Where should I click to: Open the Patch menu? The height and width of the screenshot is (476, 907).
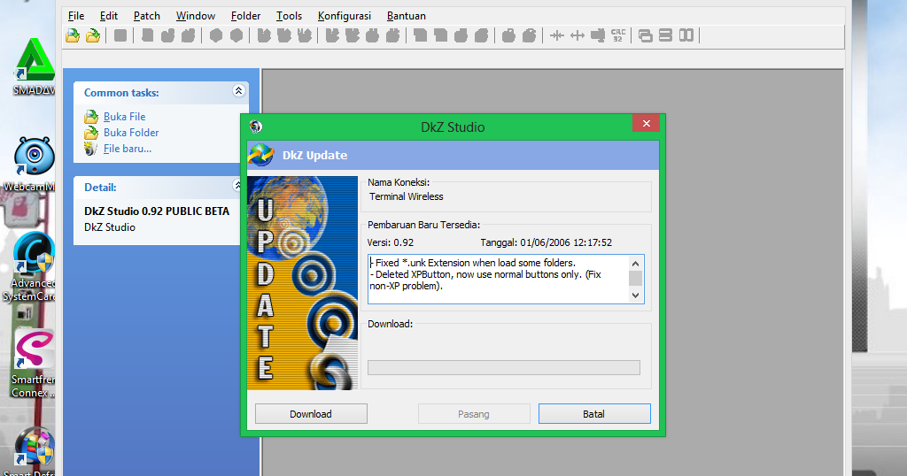147,16
